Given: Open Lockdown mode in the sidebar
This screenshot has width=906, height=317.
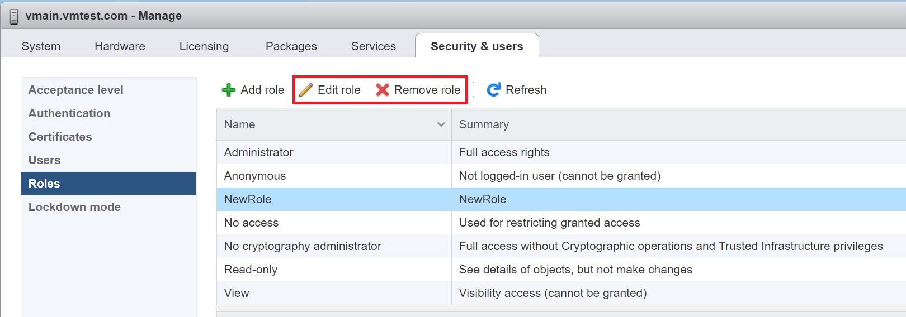Looking at the screenshot, I should point(74,207).
